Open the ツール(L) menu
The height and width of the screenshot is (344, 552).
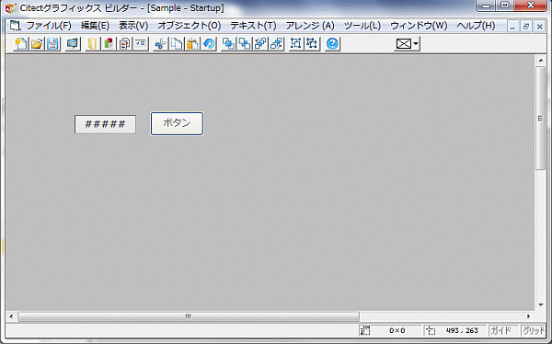click(362, 26)
